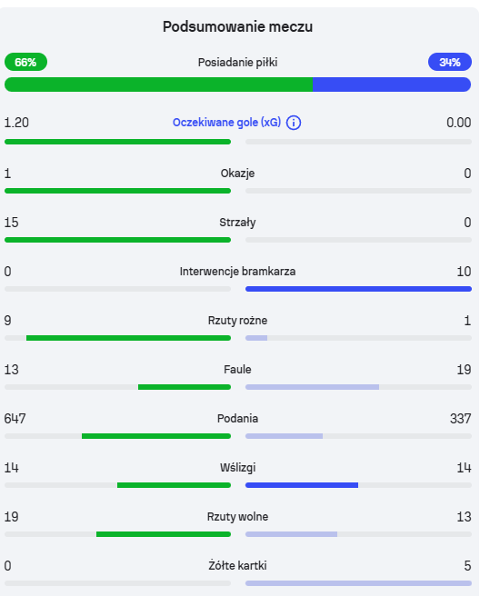Click the Żółte kartki label
This screenshot has height=596, width=480.
click(237, 566)
